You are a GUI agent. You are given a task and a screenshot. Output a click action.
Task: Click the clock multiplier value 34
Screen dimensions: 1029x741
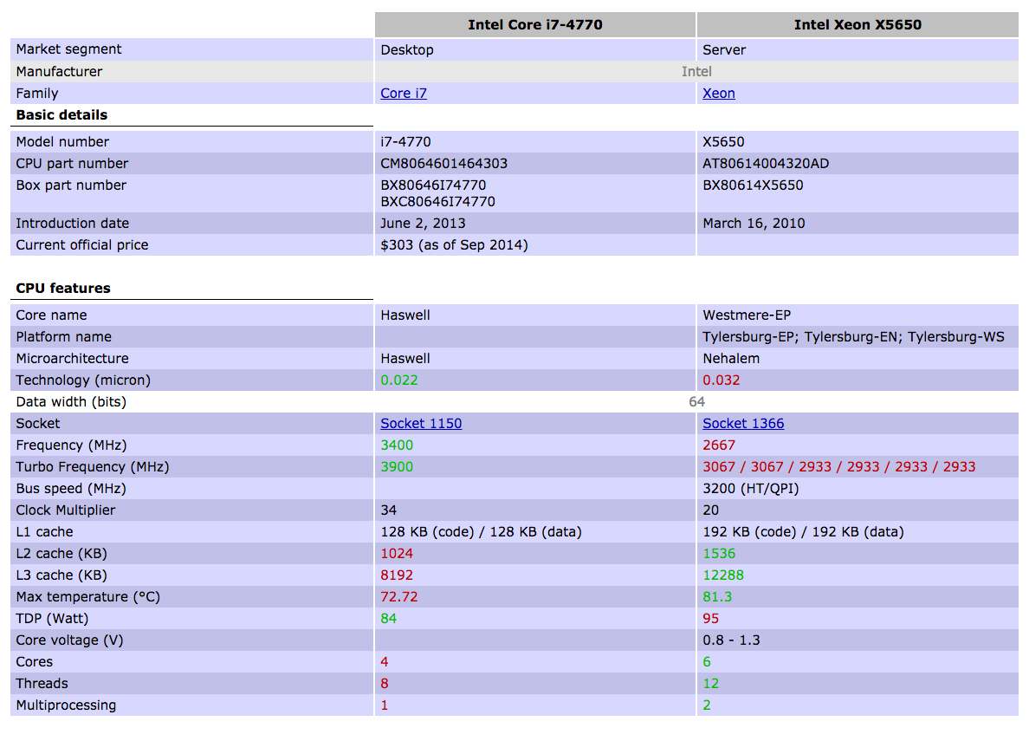[x=389, y=510]
